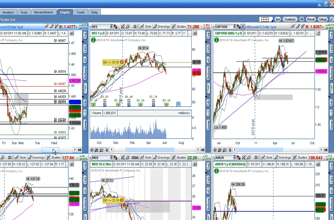Click the Reset button

(310, 19)
